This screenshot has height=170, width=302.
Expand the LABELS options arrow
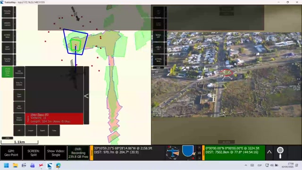coord(166,48)
